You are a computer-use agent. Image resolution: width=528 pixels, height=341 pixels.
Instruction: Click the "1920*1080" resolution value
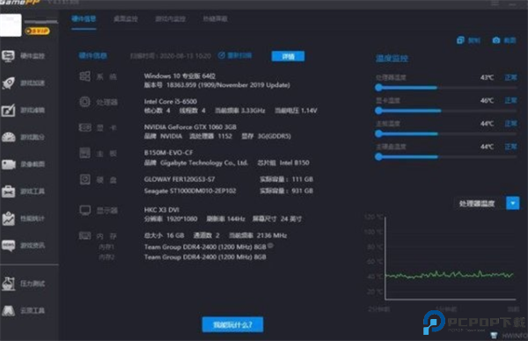tap(181, 219)
